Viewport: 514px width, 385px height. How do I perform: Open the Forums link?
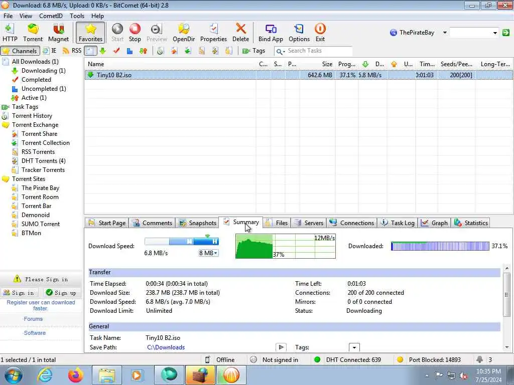(33, 319)
